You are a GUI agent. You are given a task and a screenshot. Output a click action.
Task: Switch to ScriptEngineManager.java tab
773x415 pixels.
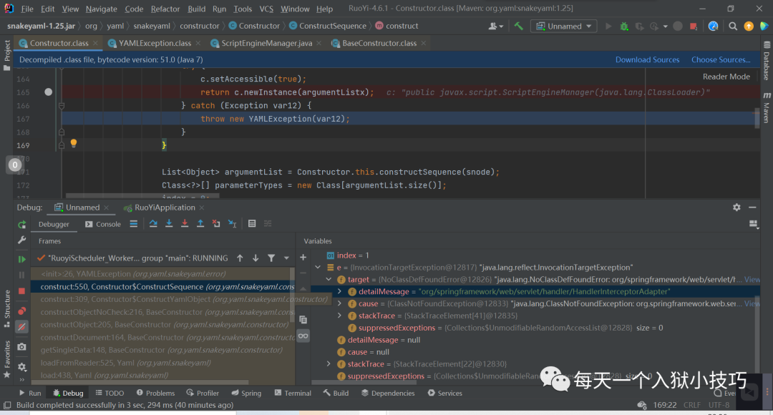pos(266,44)
